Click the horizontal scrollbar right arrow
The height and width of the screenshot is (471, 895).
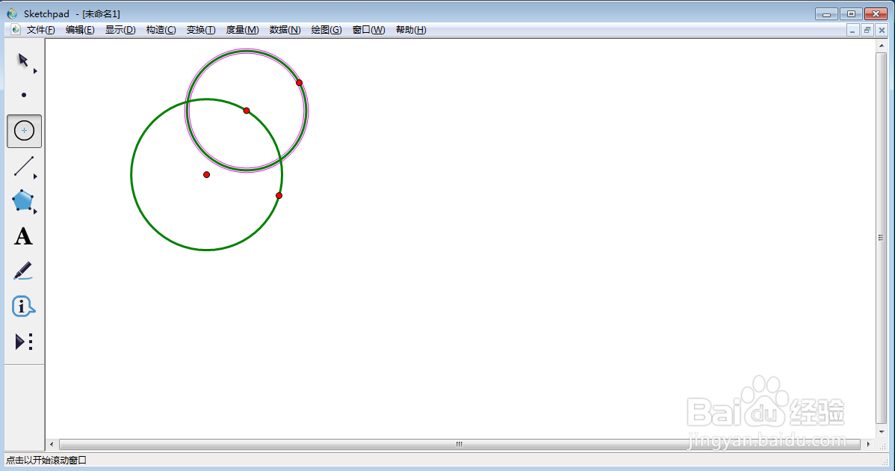(x=869, y=444)
